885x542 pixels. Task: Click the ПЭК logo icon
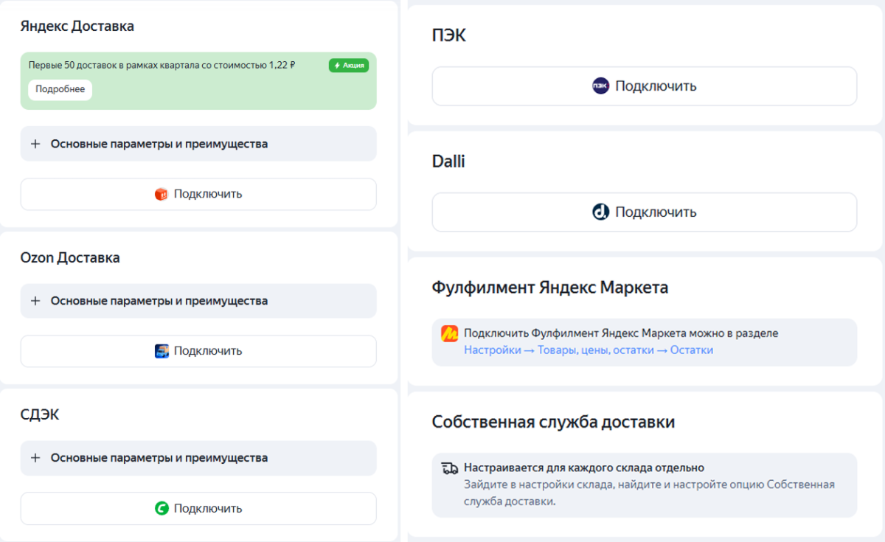(601, 86)
